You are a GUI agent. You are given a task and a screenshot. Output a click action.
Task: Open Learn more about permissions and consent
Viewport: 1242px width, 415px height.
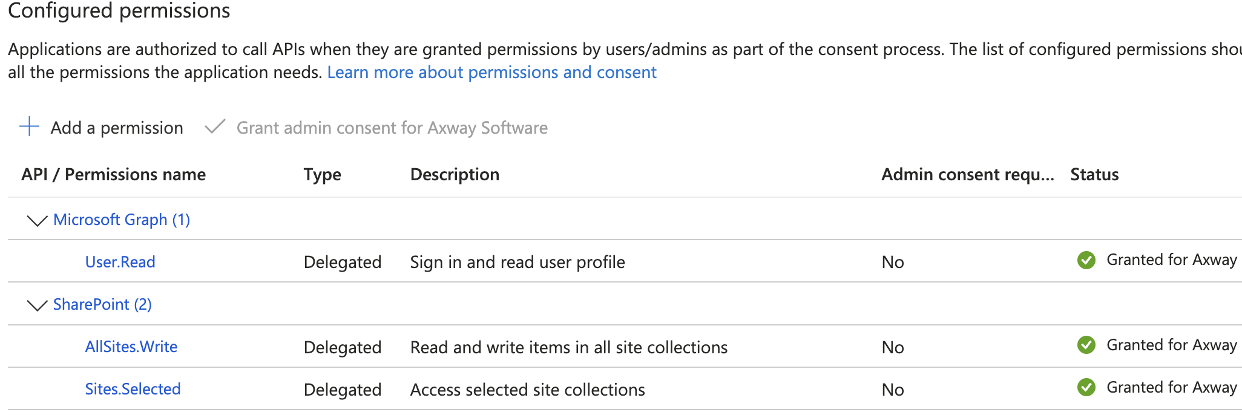pyautogui.click(x=491, y=73)
